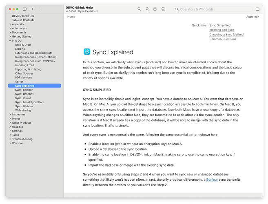The width and height of the screenshot is (268, 204).
Task: Zoom out using the magnifier minus icon
Action: pos(147,9)
